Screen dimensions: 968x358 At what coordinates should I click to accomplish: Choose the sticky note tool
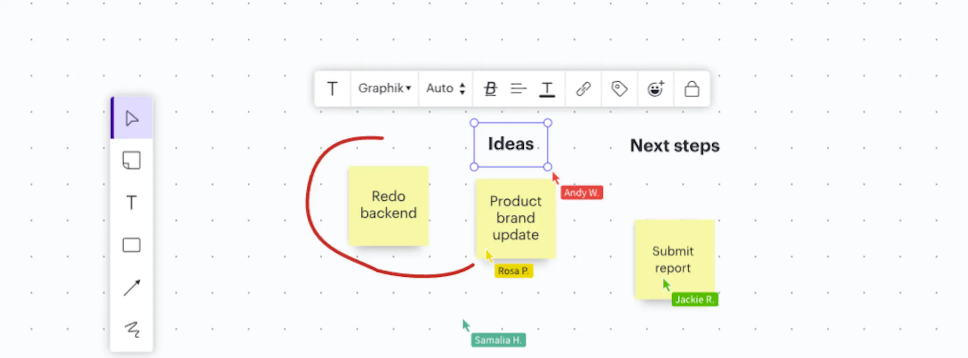tap(132, 161)
